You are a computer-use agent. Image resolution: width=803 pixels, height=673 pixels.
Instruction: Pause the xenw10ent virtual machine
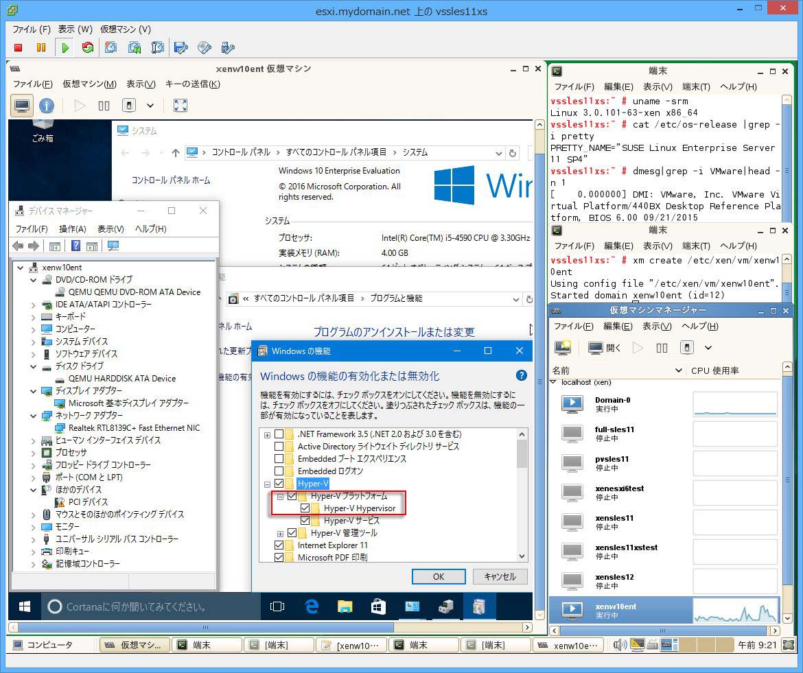click(104, 106)
